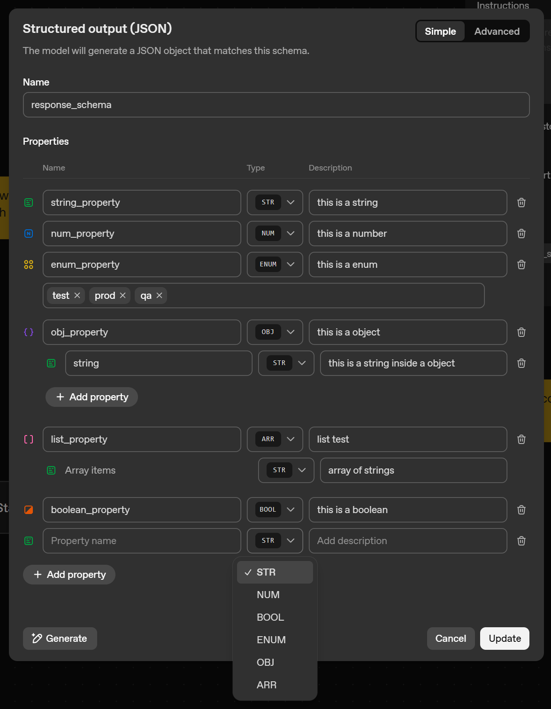Image resolution: width=551 pixels, height=709 pixels.
Task: Delete string_property using its trash icon
Action: (x=521, y=203)
